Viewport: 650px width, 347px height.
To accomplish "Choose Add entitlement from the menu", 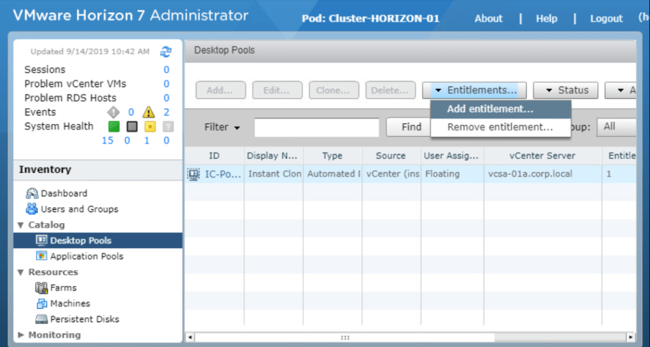I will [x=490, y=109].
